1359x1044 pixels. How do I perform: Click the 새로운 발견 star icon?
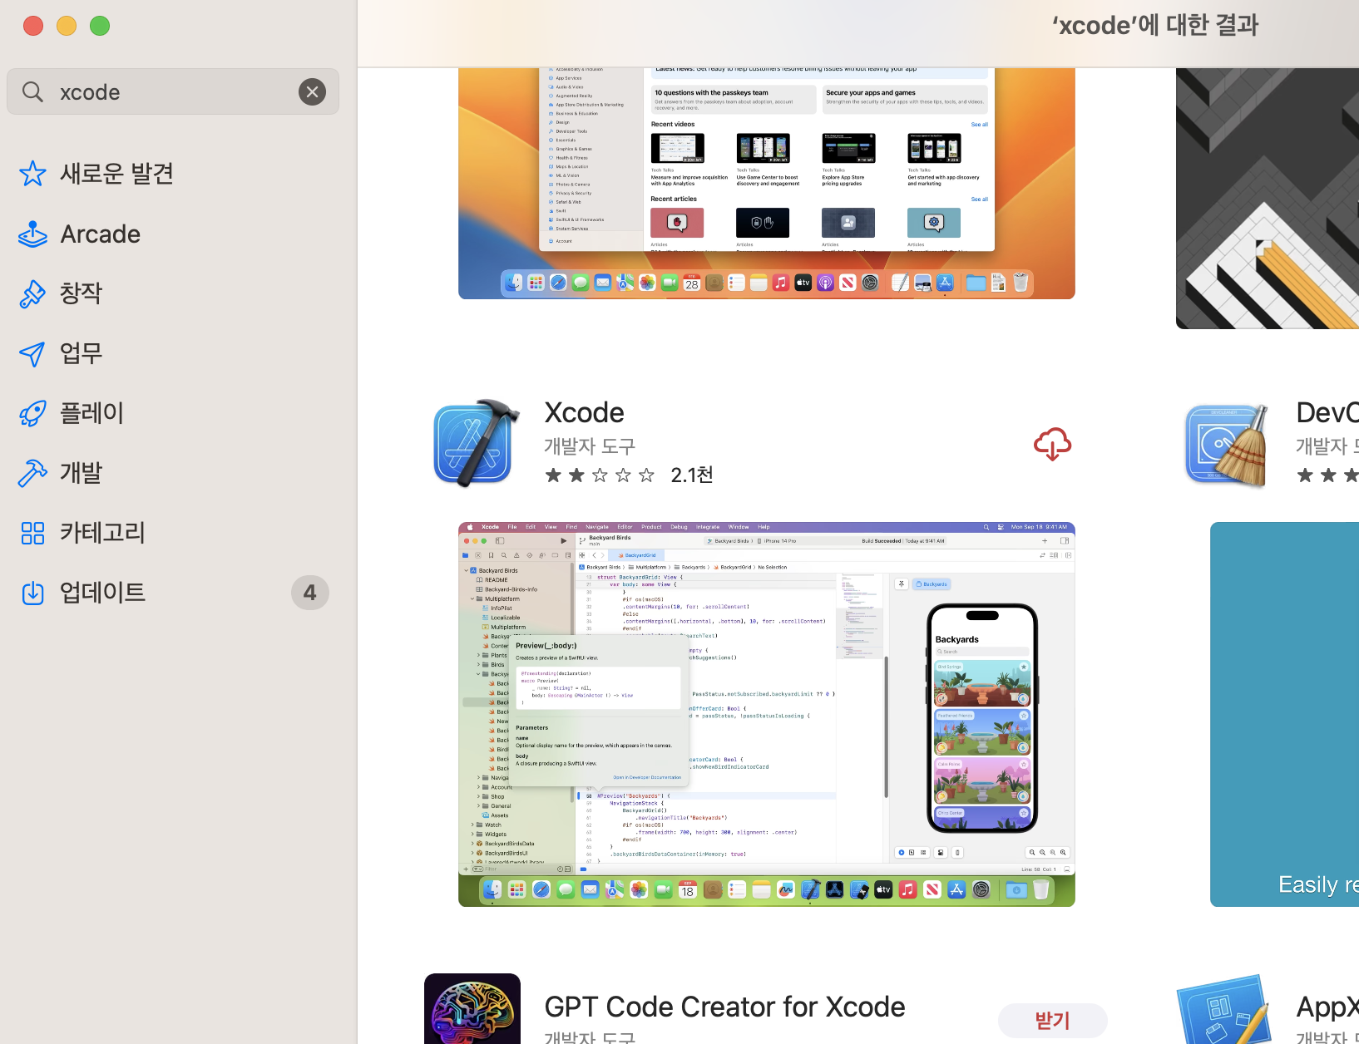tap(32, 174)
